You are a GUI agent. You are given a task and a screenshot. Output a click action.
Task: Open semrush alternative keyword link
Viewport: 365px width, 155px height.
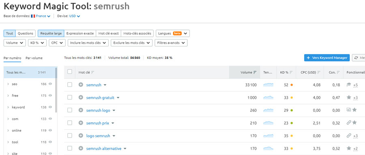click(104, 149)
